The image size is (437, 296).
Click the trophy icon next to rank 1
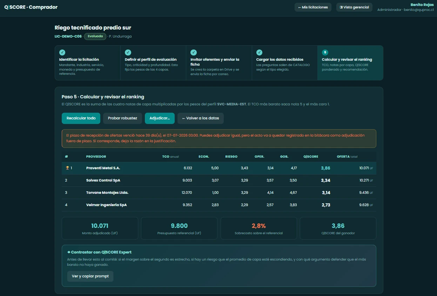pos(67,168)
